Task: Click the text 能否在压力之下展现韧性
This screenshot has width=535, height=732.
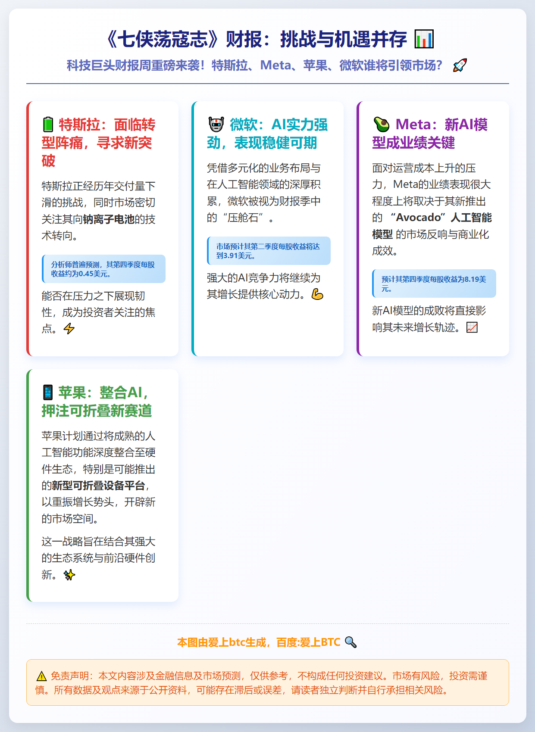Action: [x=98, y=312]
